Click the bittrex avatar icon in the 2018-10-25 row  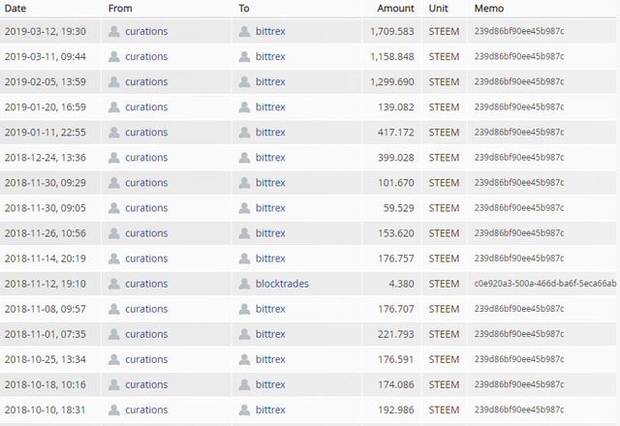coord(244,359)
